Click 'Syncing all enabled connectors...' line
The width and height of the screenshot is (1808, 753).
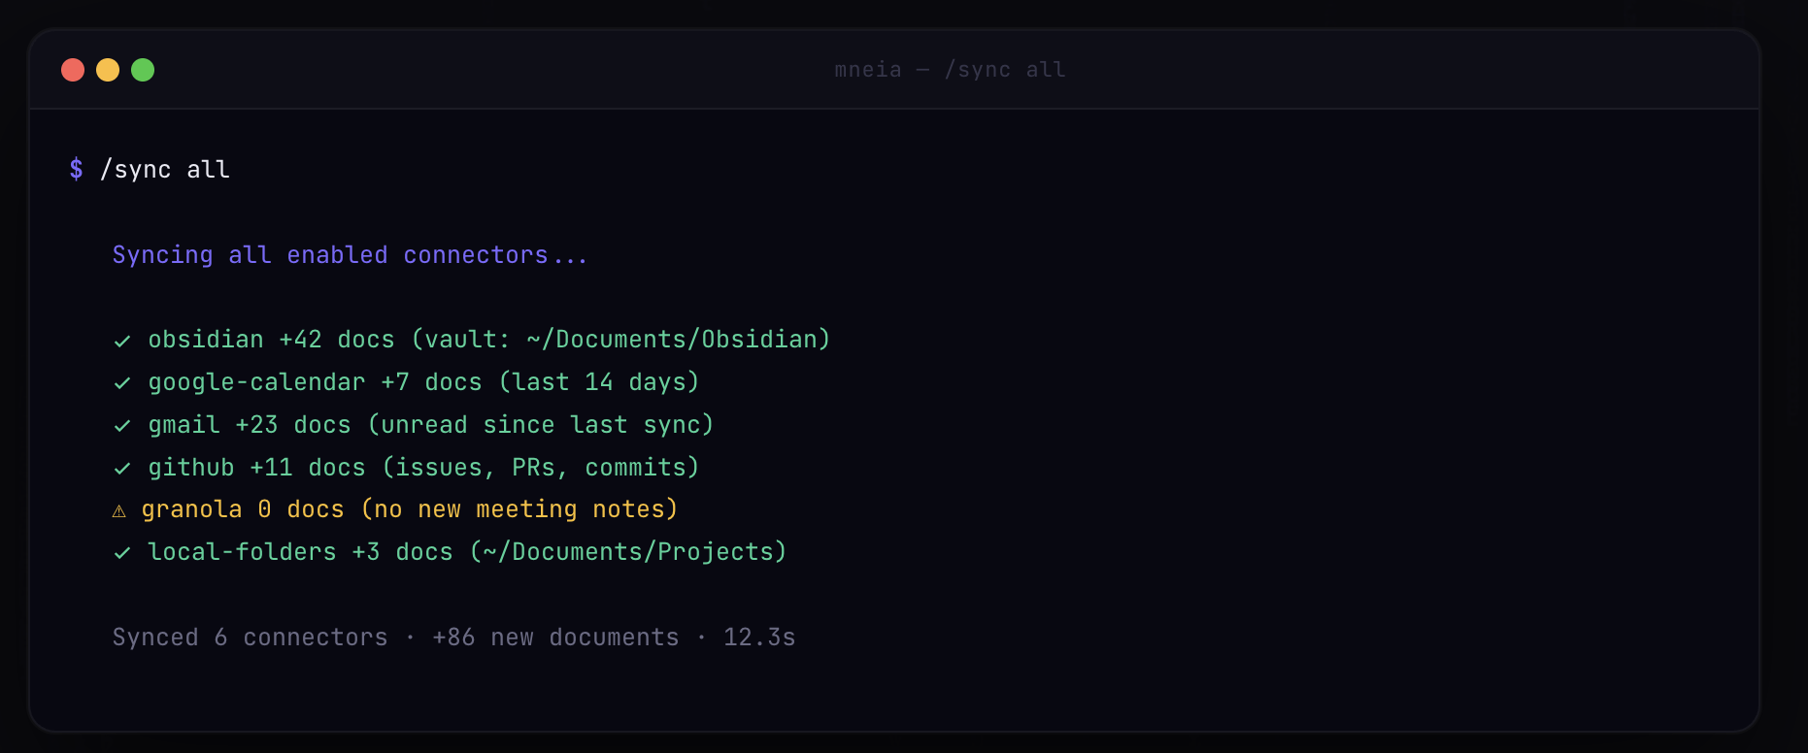(350, 255)
